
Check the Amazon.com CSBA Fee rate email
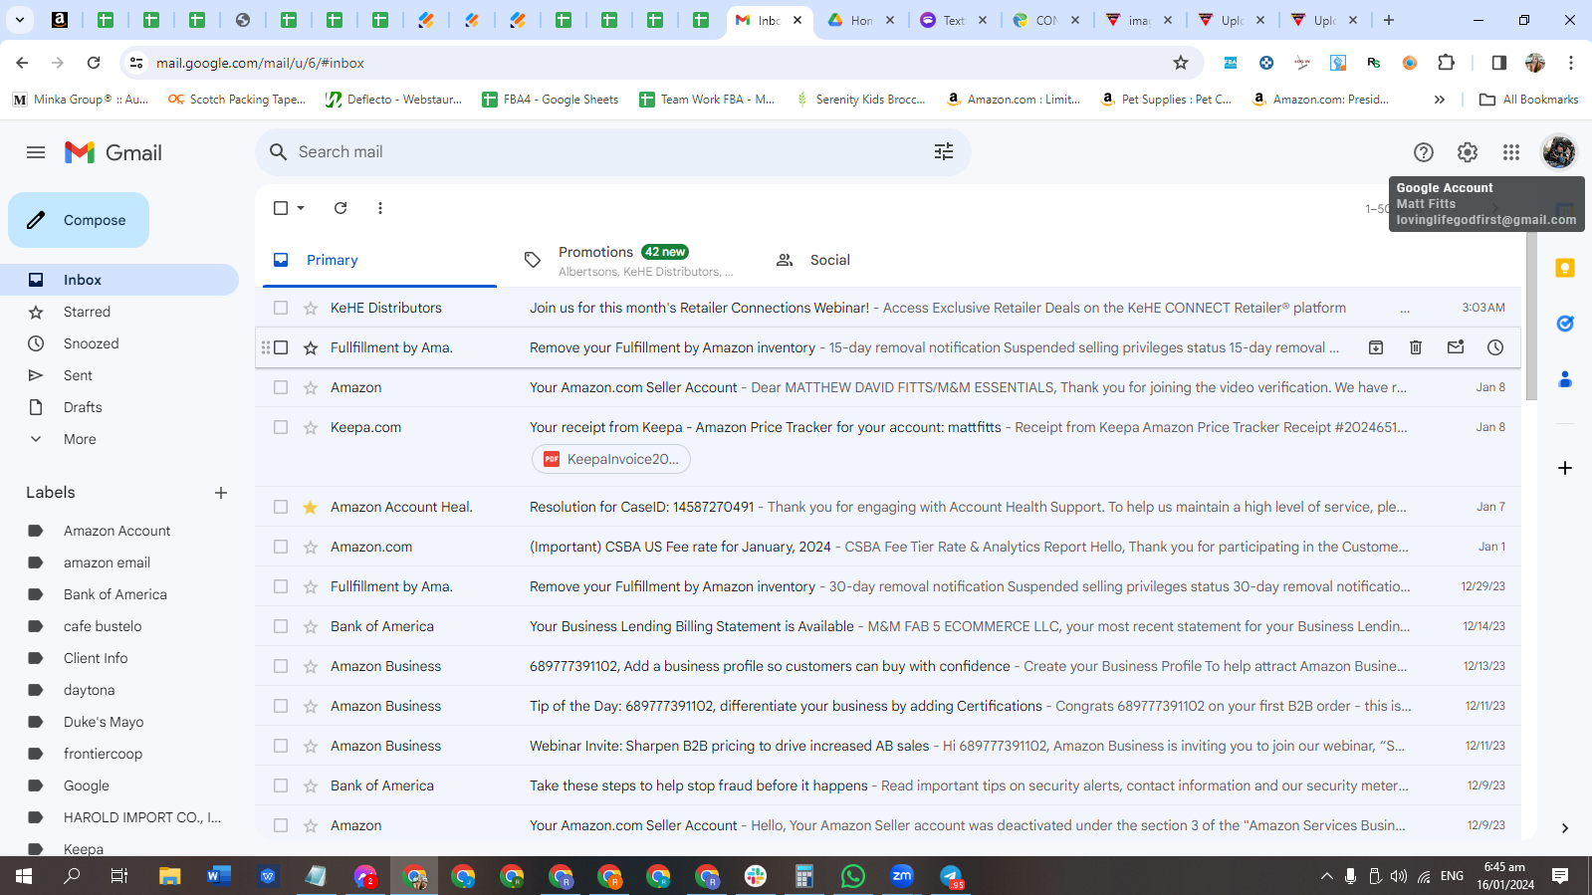(281, 547)
